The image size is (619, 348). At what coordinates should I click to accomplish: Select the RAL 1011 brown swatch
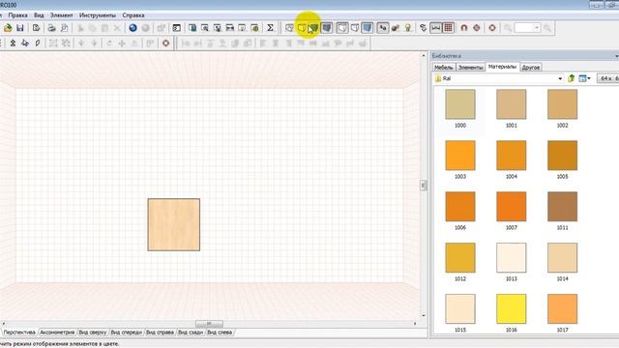[x=562, y=206]
